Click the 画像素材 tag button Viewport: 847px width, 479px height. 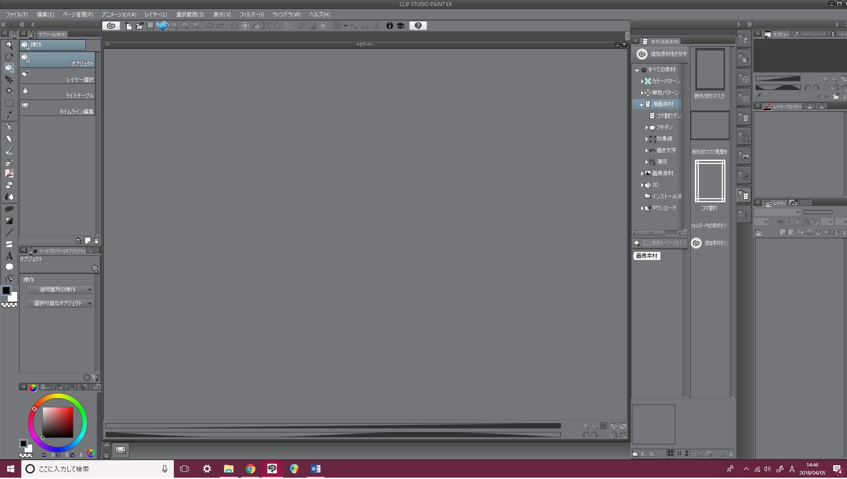click(x=647, y=256)
